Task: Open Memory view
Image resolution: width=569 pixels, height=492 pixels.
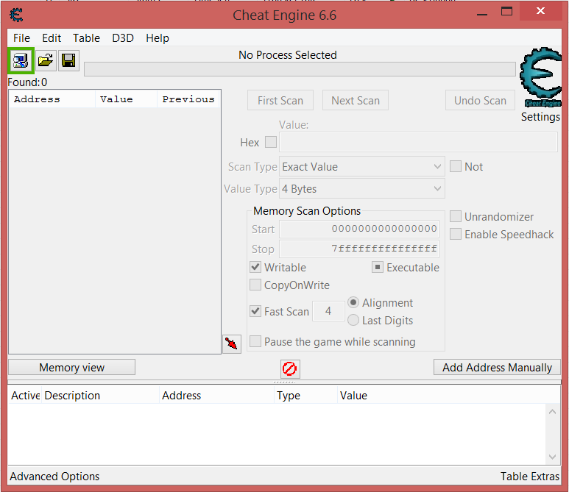Action: click(x=72, y=367)
